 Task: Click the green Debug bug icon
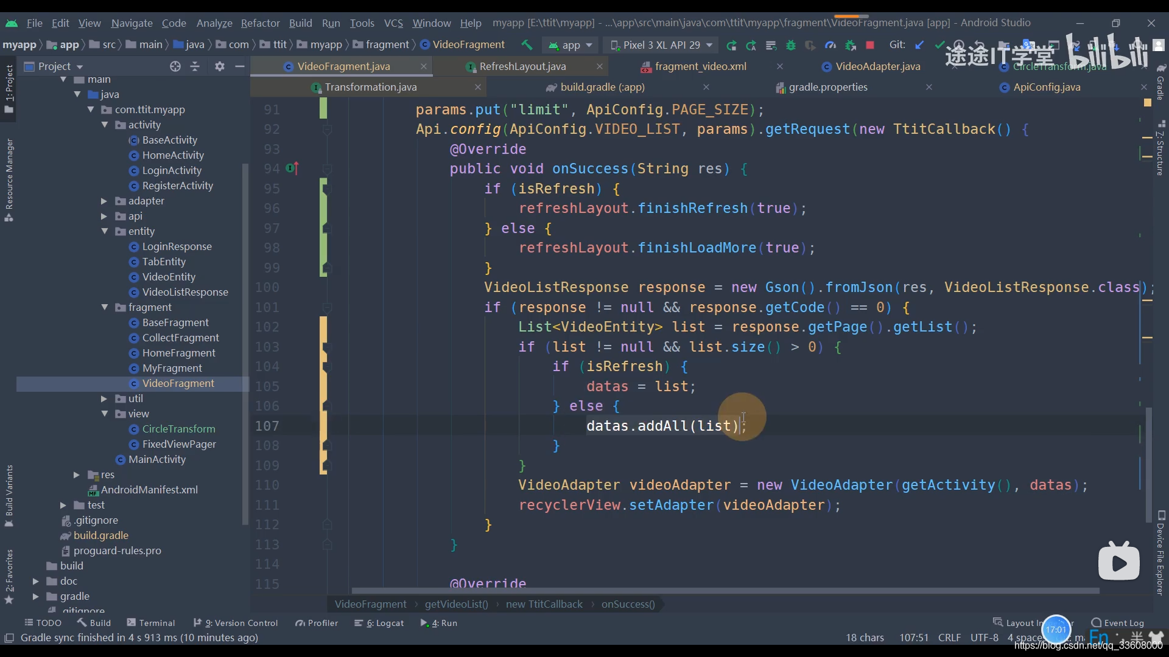click(791, 45)
